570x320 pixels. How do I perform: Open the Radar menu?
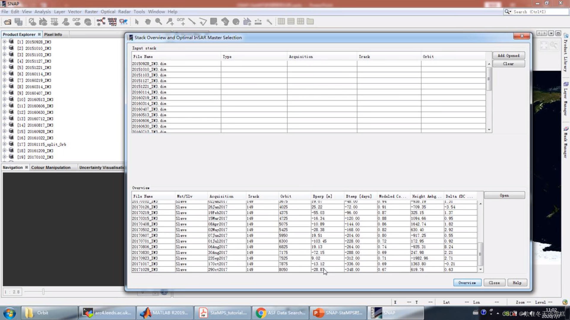[x=124, y=12]
